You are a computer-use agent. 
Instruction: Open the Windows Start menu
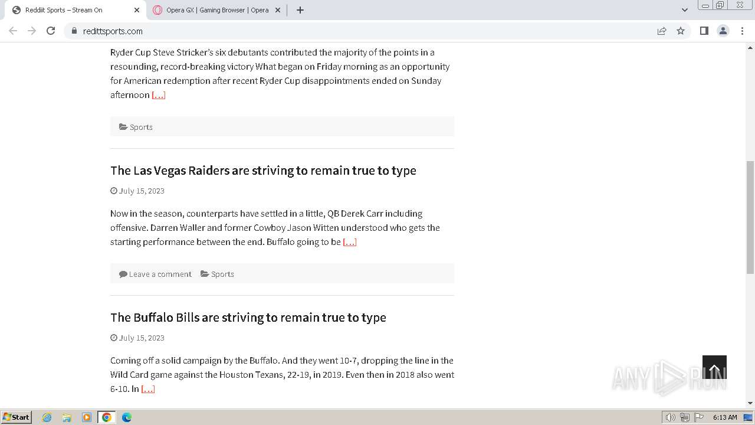pyautogui.click(x=17, y=417)
